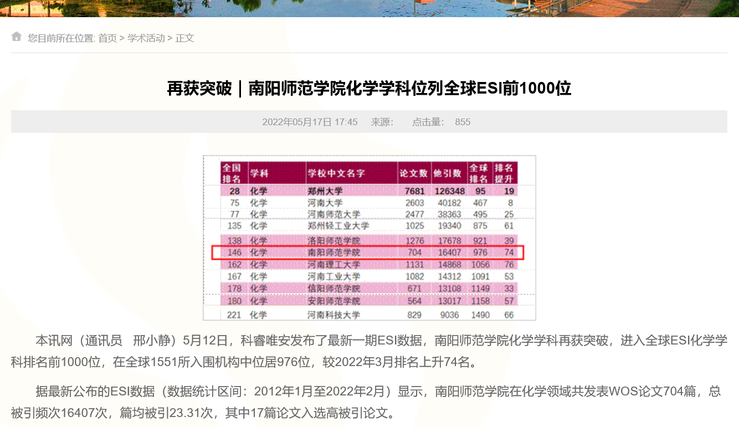Click the 排名提升 table column header
The height and width of the screenshot is (427, 739).
point(504,173)
